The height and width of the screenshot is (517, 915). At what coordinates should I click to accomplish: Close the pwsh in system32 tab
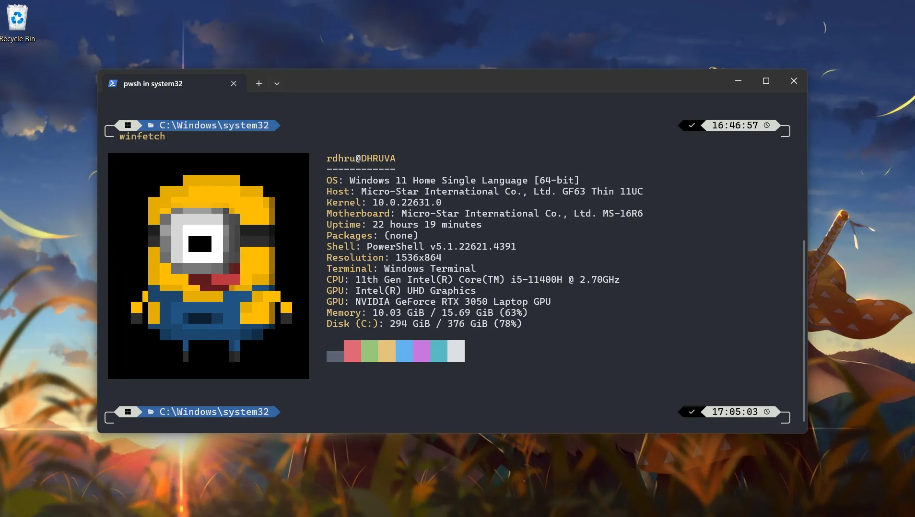234,83
